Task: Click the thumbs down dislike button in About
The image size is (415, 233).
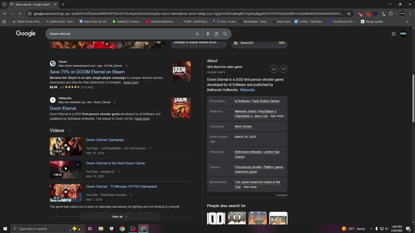Action: point(283,69)
